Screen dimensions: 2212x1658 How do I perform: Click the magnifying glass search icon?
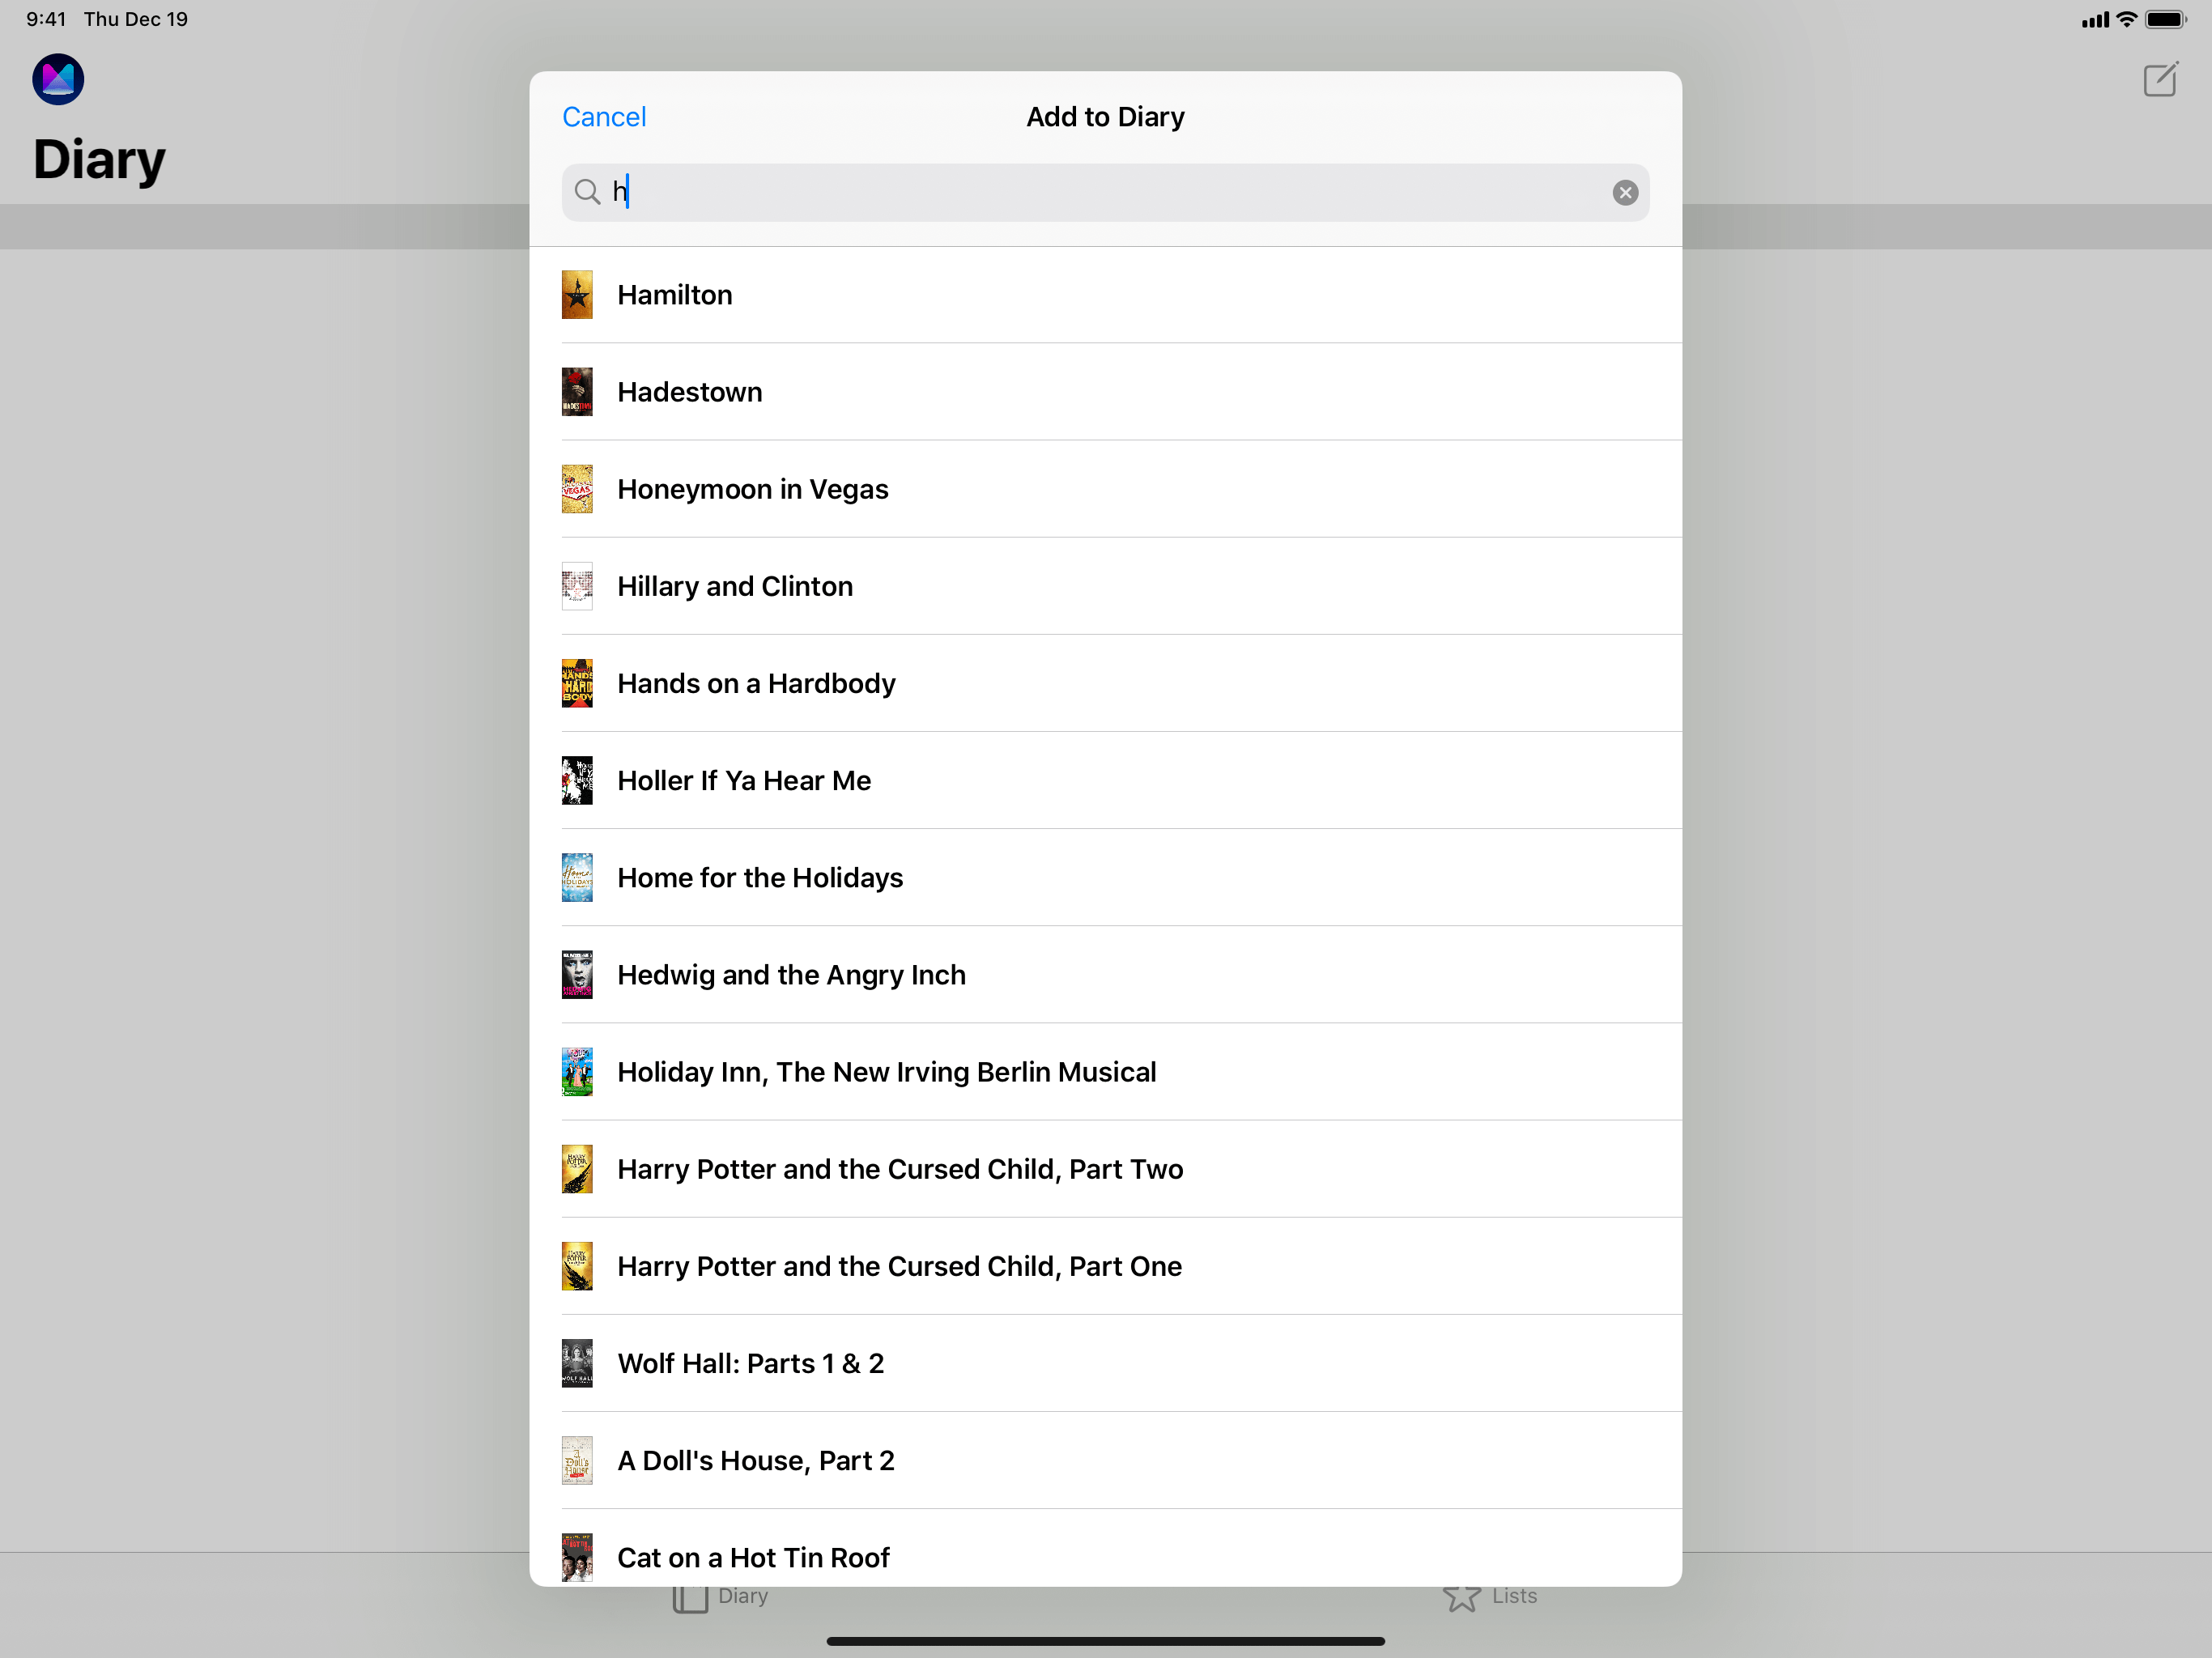(x=587, y=192)
